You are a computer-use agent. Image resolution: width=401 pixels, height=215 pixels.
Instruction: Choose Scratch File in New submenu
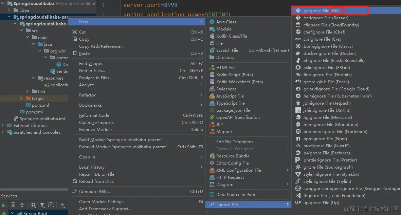tap(248, 50)
